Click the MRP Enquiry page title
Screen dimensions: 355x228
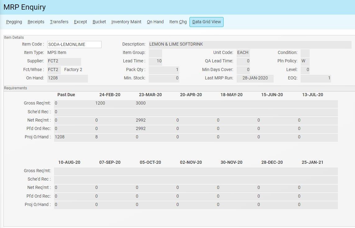25,7
